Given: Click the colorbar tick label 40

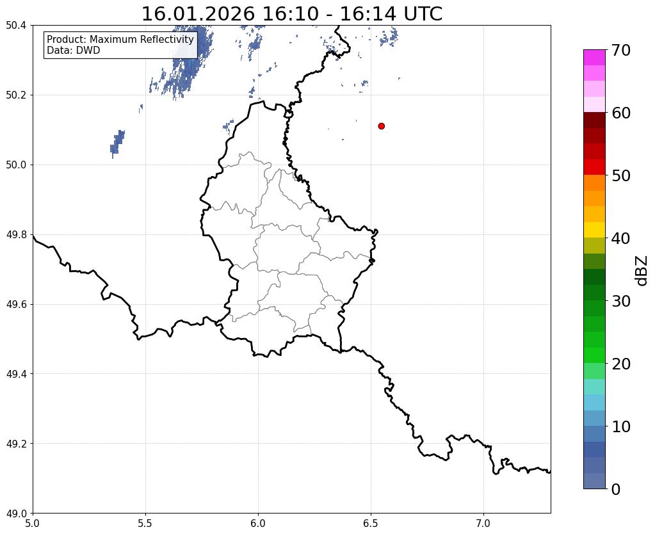Looking at the screenshot, I should pos(621,238).
